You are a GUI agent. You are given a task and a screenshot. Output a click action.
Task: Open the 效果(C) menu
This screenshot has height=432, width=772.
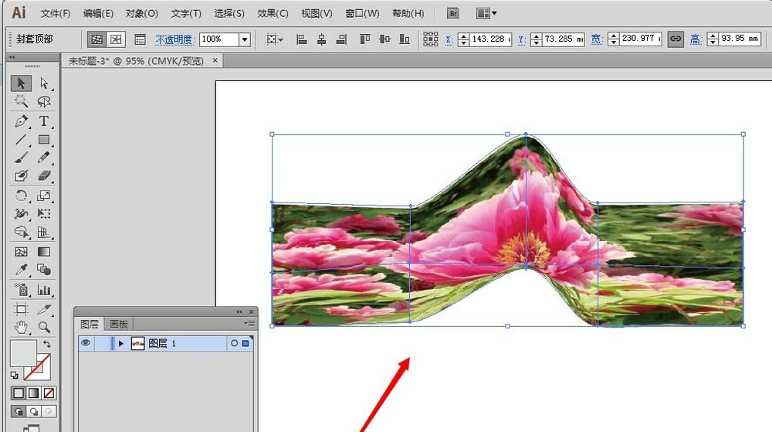point(273,14)
